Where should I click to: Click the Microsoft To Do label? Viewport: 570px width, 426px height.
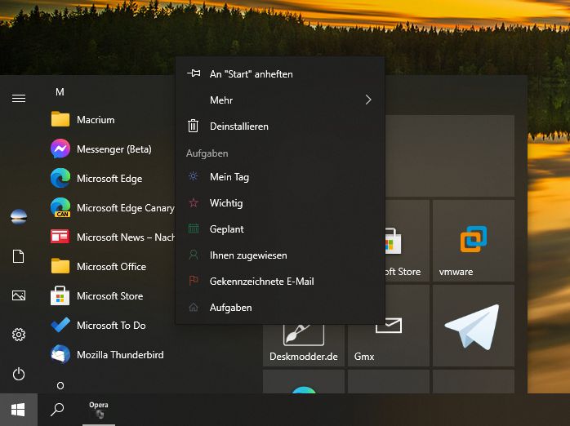111,326
